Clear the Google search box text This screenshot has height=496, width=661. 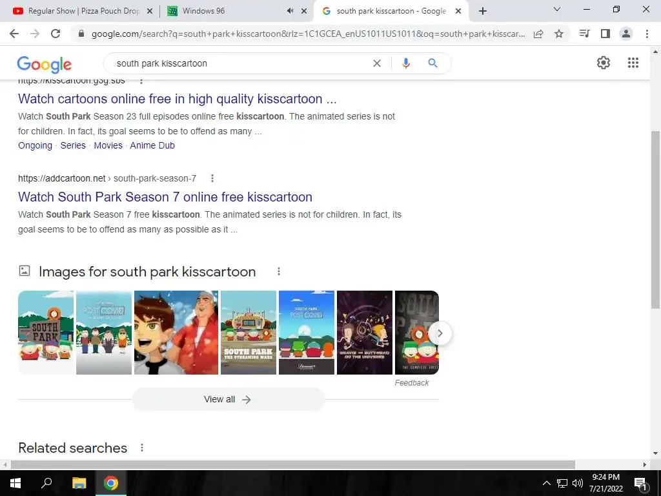[x=377, y=63]
